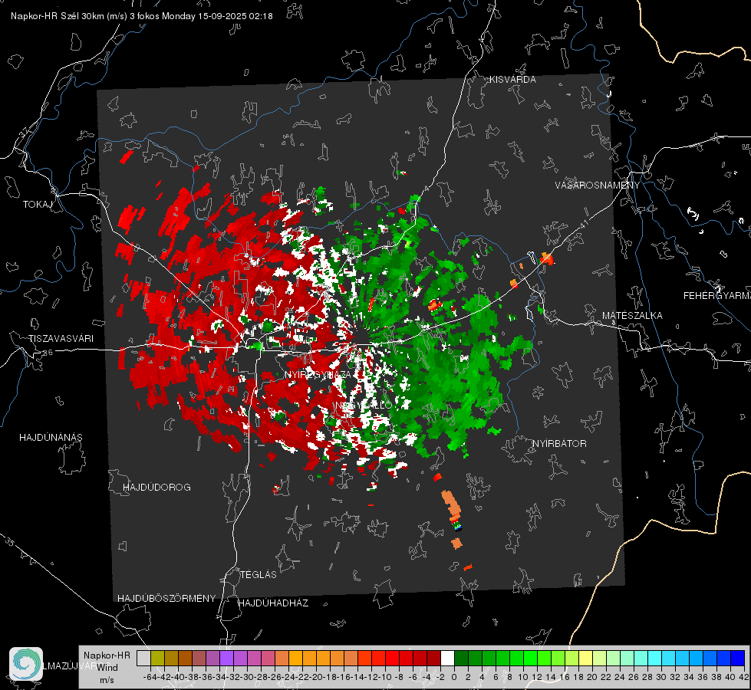The image size is (751, 690).
Task: Click road number 41 near Vásárosnamény
Action: click(x=584, y=225)
